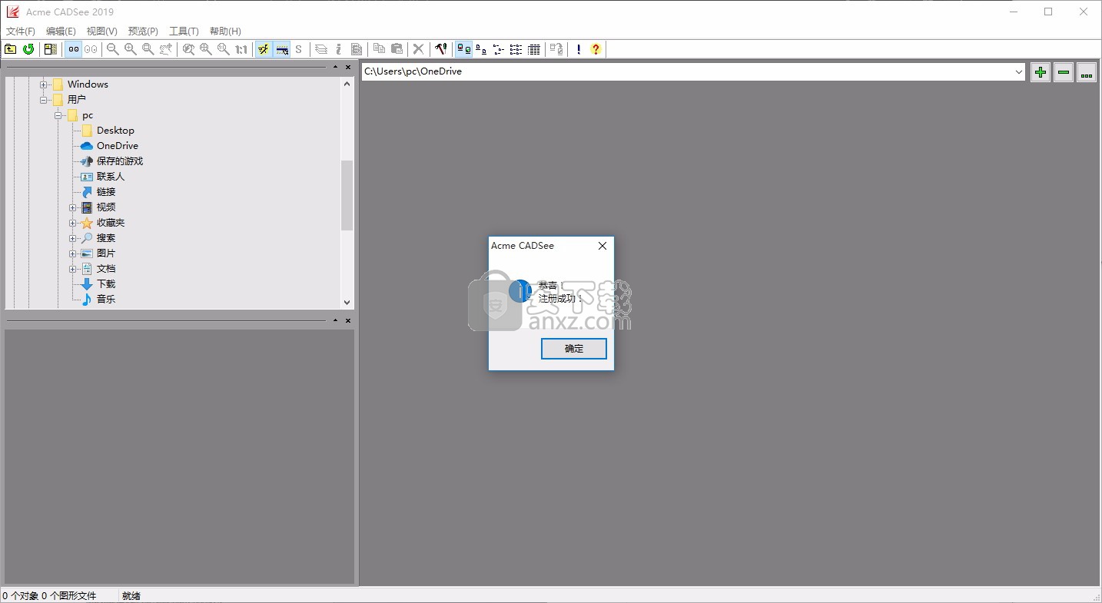
Task: Toggle the line display icon beside running figure
Action: 282,49
